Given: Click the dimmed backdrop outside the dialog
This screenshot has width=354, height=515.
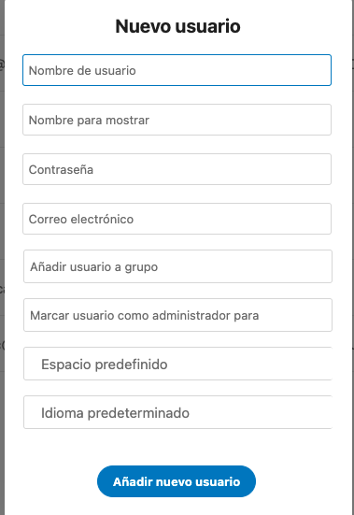Looking at the screenshot, I should pos(2,230).
